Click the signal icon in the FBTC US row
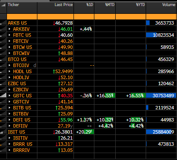The width and height of the screenshot is (177, 160). point(3,35)
